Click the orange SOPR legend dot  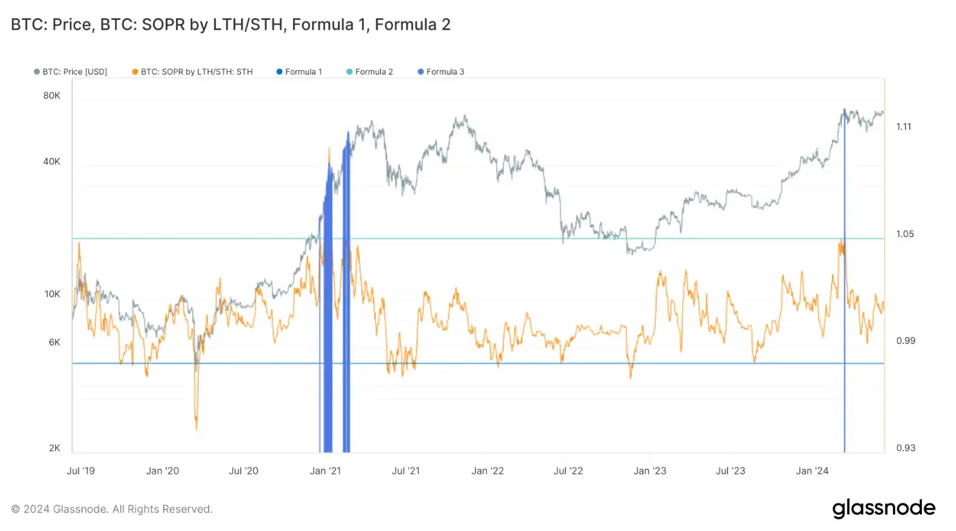point(135,72)
